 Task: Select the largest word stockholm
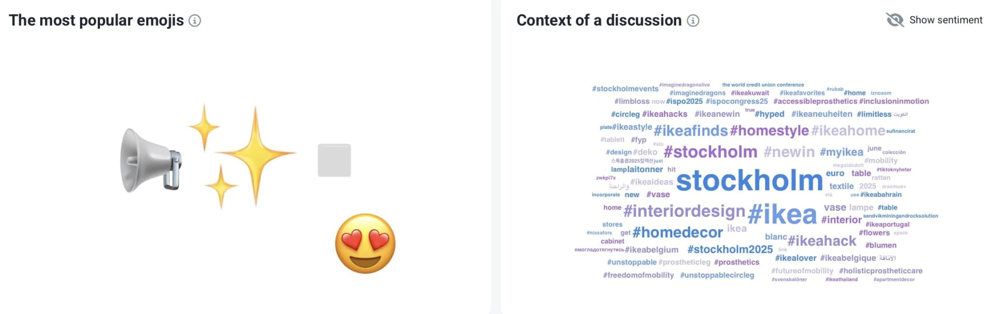pyautogui.click(x=748, y=181)
